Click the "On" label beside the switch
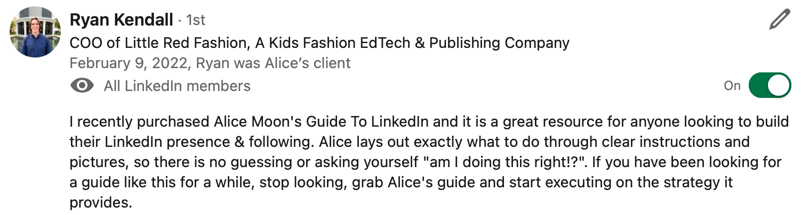801x215 pixels. [x=732, y=86]
